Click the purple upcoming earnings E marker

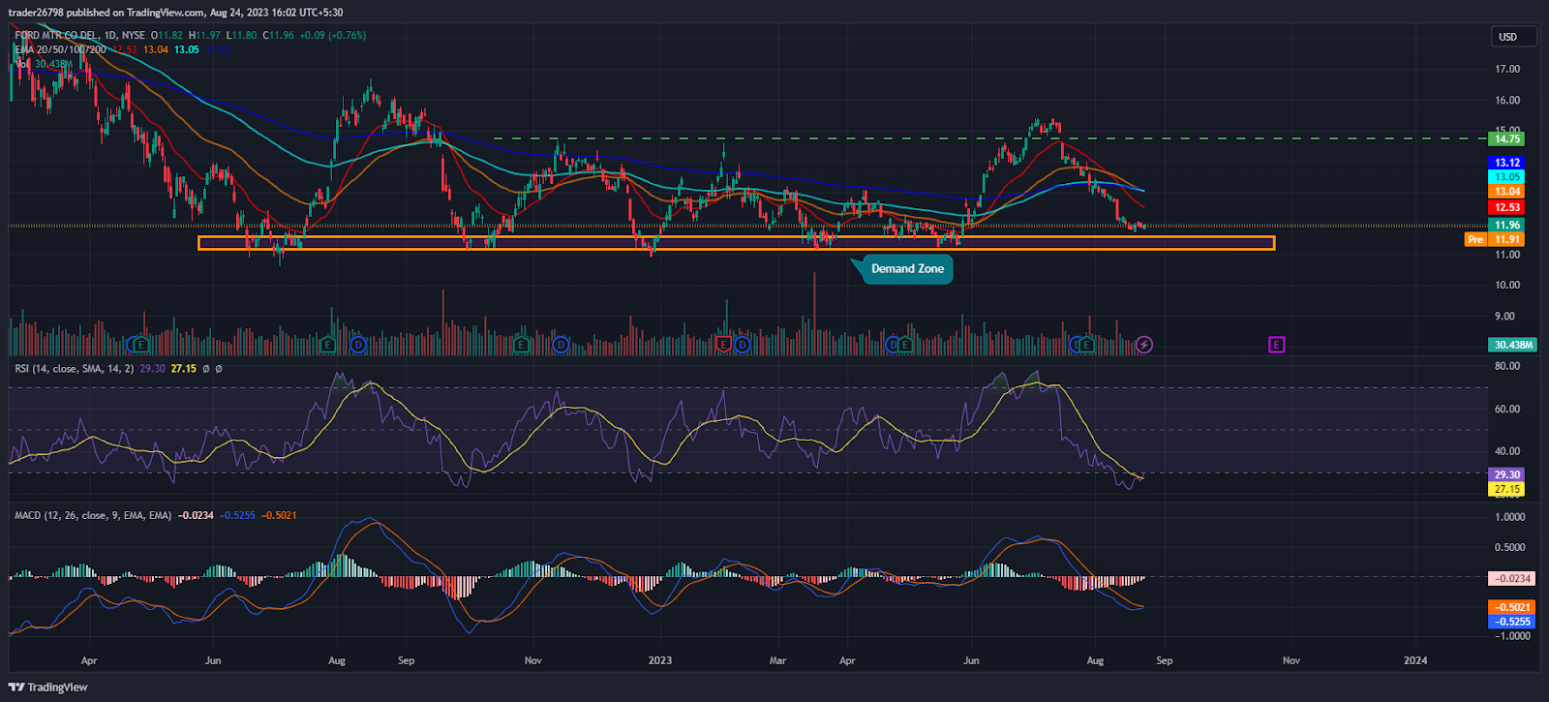click(1276, 345)
